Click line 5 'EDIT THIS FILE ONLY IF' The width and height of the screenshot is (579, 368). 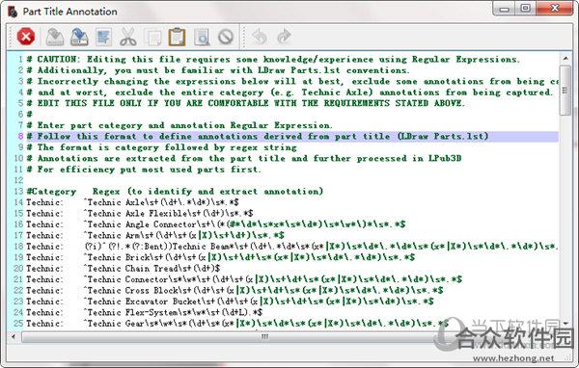click(245, 103)
